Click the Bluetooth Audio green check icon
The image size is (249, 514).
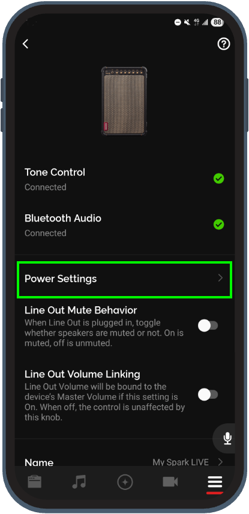coord(219,225)
